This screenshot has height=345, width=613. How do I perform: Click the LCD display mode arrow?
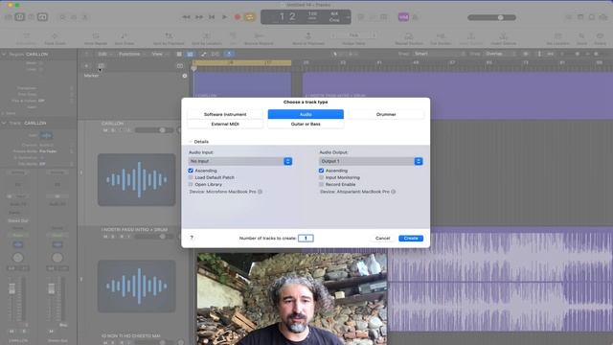tap(348, 17)
